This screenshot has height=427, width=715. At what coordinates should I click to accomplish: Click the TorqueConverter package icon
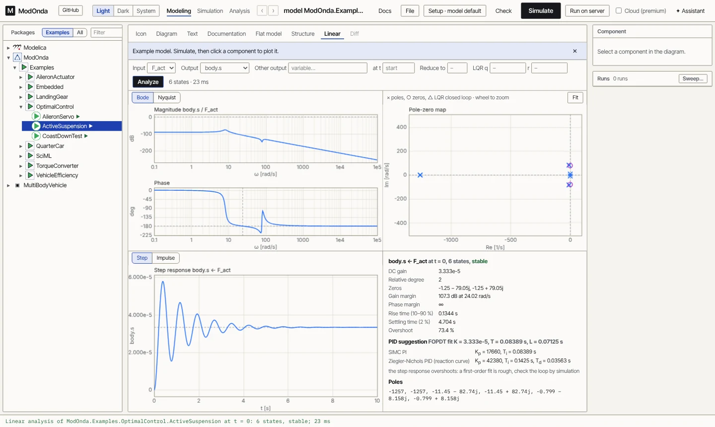[30, 166]
